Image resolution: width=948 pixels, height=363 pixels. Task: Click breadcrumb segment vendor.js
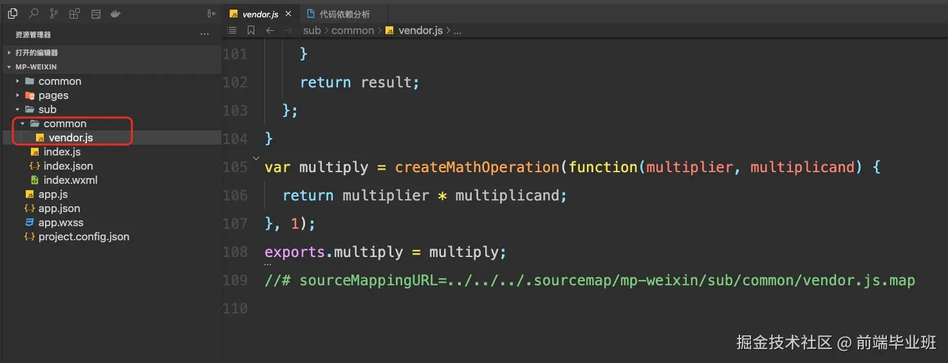tap(420, 30)
